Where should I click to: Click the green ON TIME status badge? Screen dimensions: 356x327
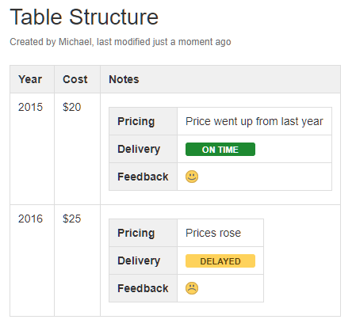220,150
